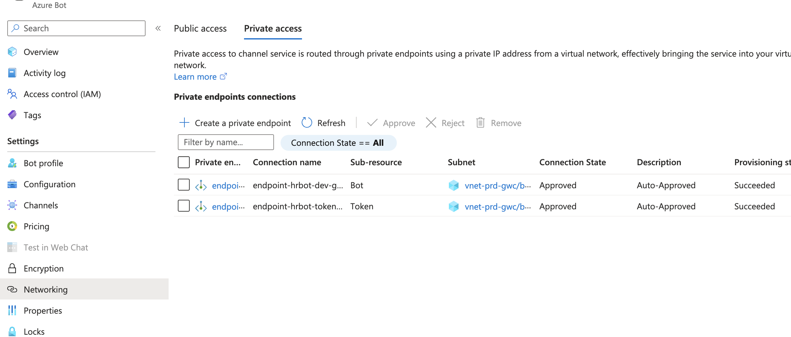Click the Remove trash icon
The width and height of the screenshot is (791, 337).
pyautogui.click(x=480, y=122)
